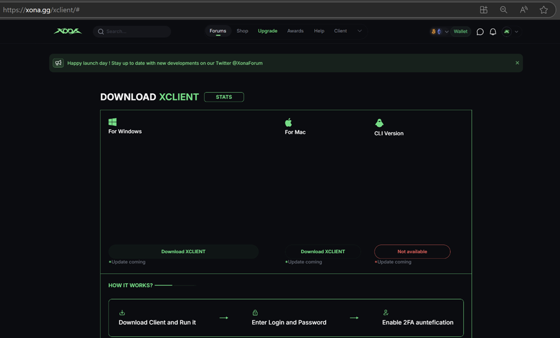Click the HOW IT WORKS heading
560x338 pixels.
click(x=130, y=286)
